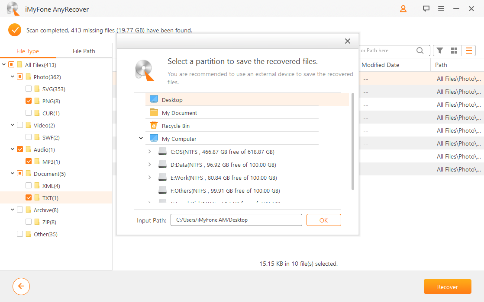The image size is (484, 302).
Task: Switch to the File Path tab
Action: pyautogui.click(x=84, y=50)
